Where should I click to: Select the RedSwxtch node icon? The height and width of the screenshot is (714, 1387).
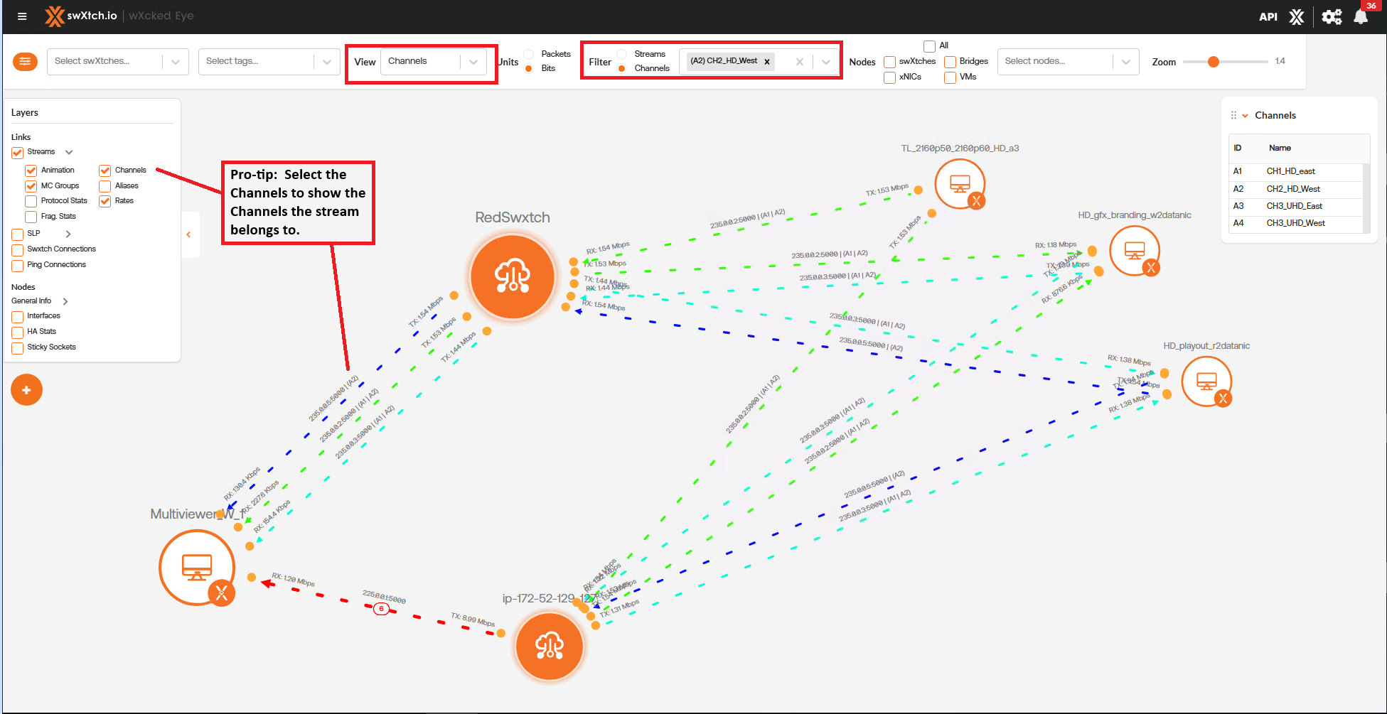coord(513,276)
